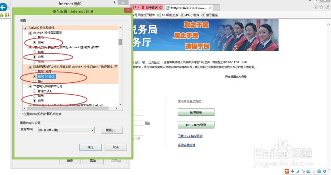The image size is (331, 175).
Task: Click 确定 in the 安全设置 dialog
Action: click(91, 147)
